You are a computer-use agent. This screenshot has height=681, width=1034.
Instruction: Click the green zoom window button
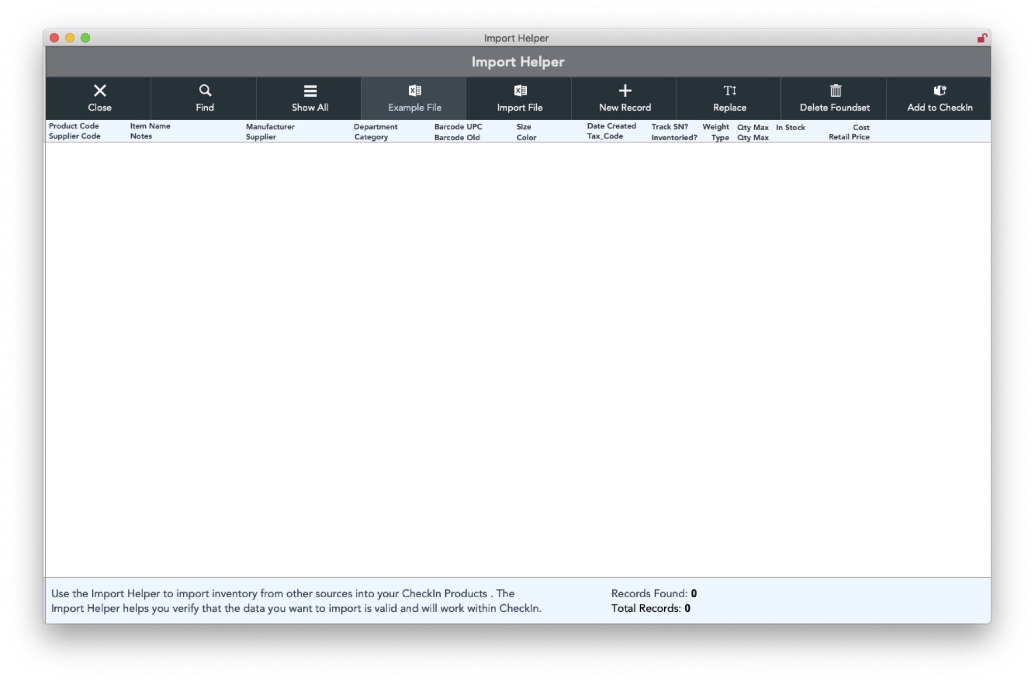tap(85, 38)
